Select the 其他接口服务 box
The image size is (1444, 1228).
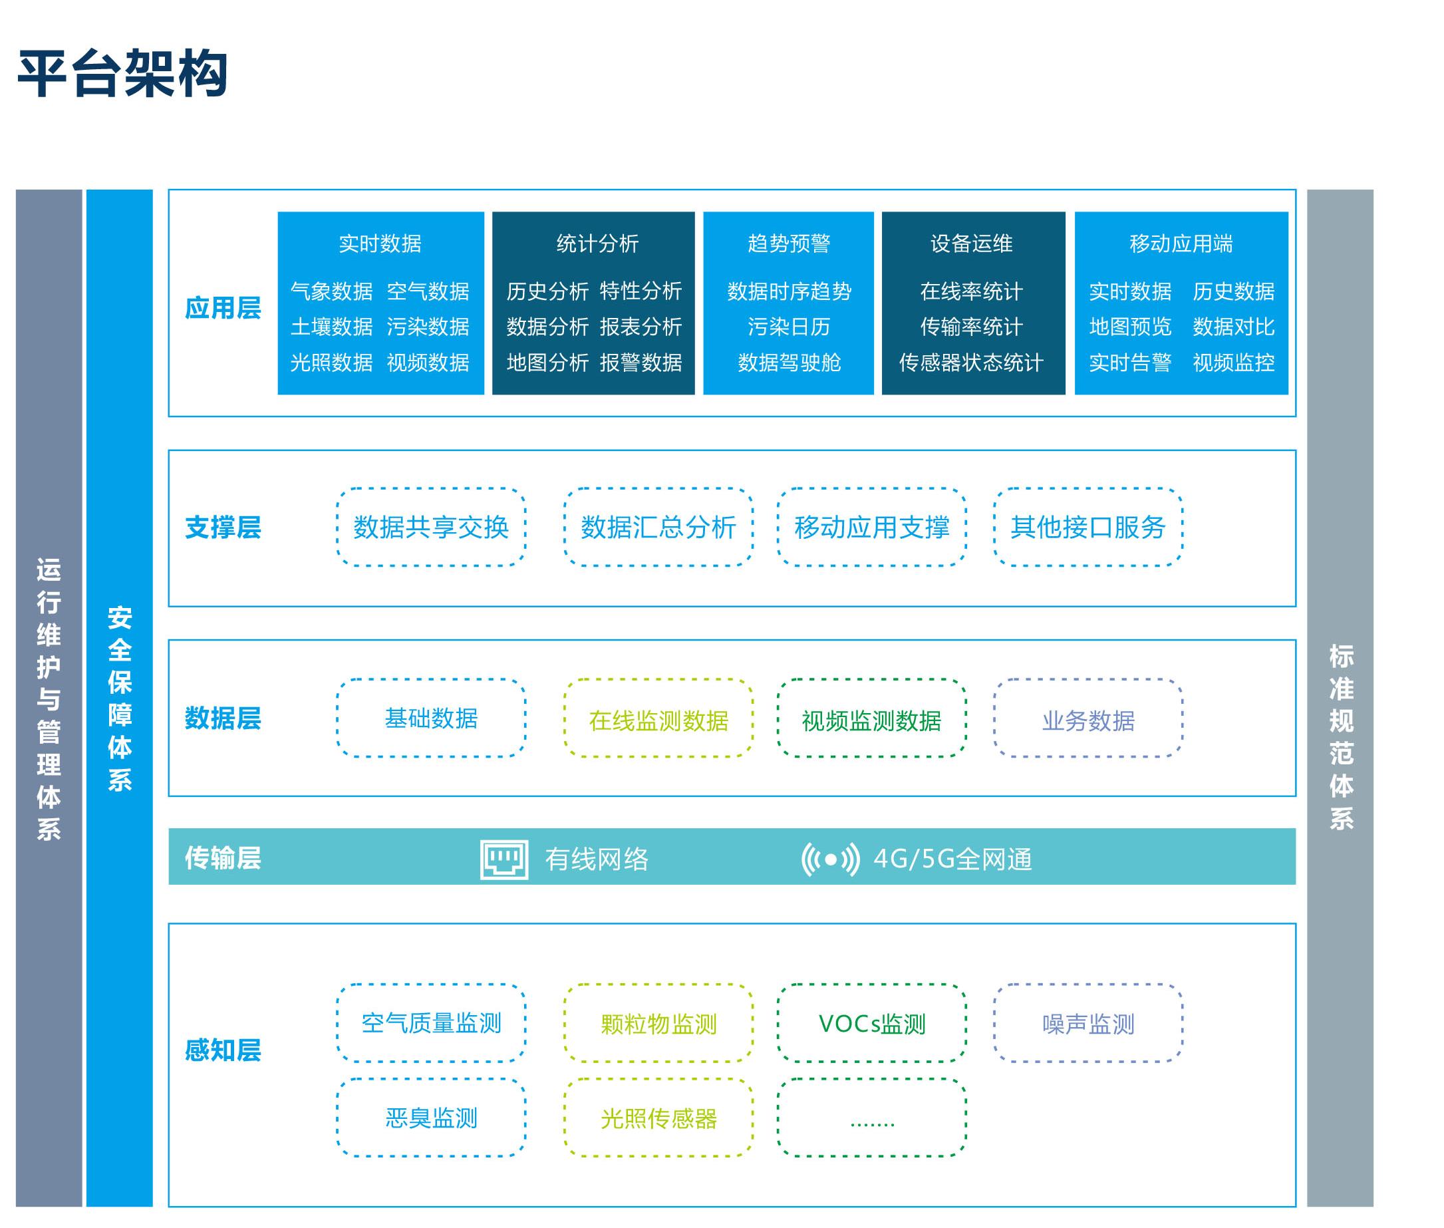tap(1087, 527)
